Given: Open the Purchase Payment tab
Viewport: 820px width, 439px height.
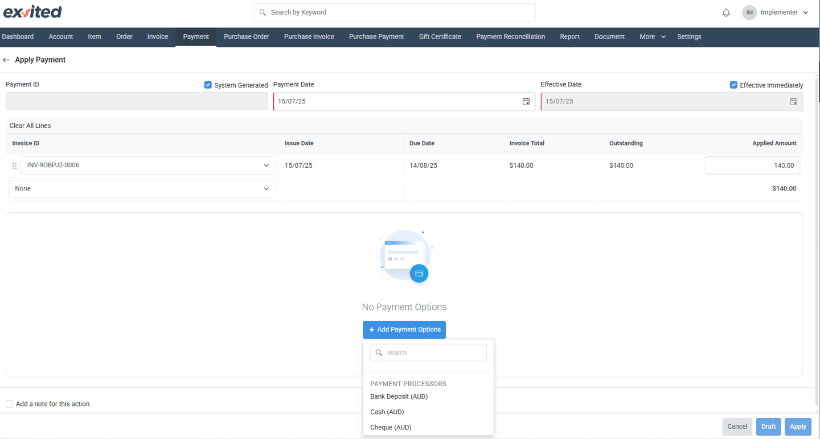Looking at the screenshot, I should [x=376, y=37].
